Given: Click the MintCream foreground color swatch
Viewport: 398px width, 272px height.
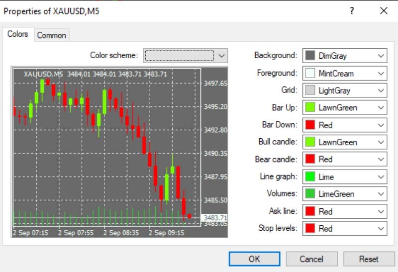Looking at the screenshot, I should (310, 73).
